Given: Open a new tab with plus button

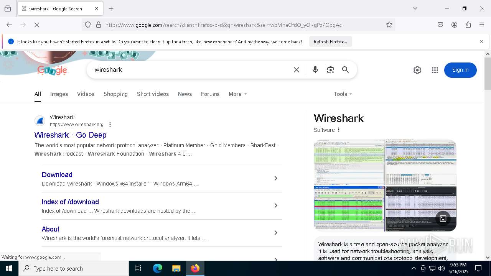Looking at the screenshot, I should click(x=111, y=8).
